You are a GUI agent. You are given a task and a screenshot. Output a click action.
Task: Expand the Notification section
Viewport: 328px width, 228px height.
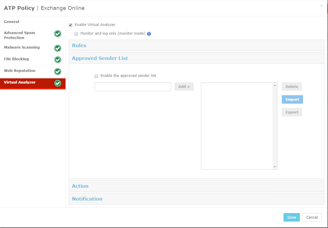[197, 199]
